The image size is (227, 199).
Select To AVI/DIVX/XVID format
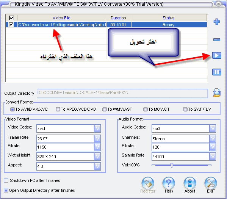click(x=13, y=109)
